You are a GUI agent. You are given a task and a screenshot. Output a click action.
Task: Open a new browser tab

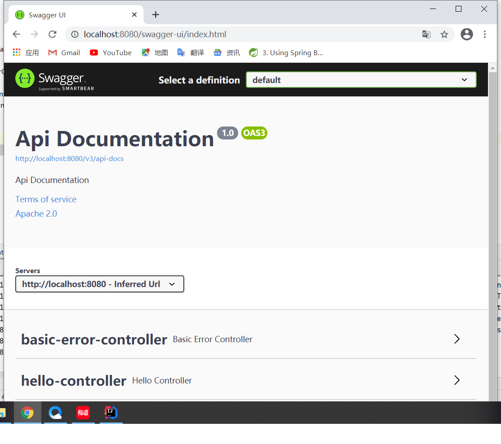[x=155, y=15]
